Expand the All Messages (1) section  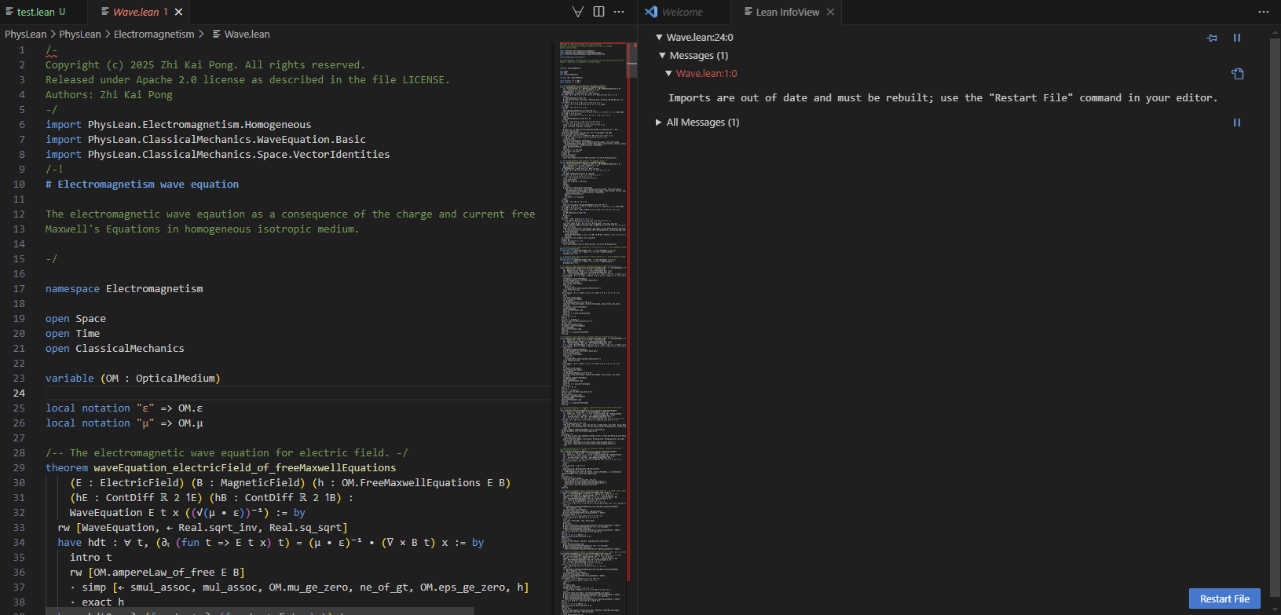(x=659, y=123)
